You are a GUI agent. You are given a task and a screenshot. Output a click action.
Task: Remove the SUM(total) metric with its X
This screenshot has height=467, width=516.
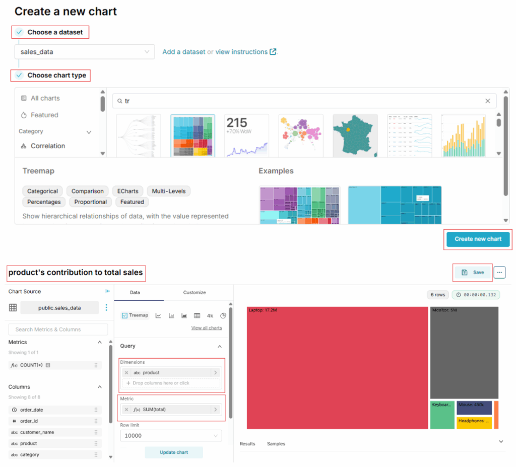[126, 410]
